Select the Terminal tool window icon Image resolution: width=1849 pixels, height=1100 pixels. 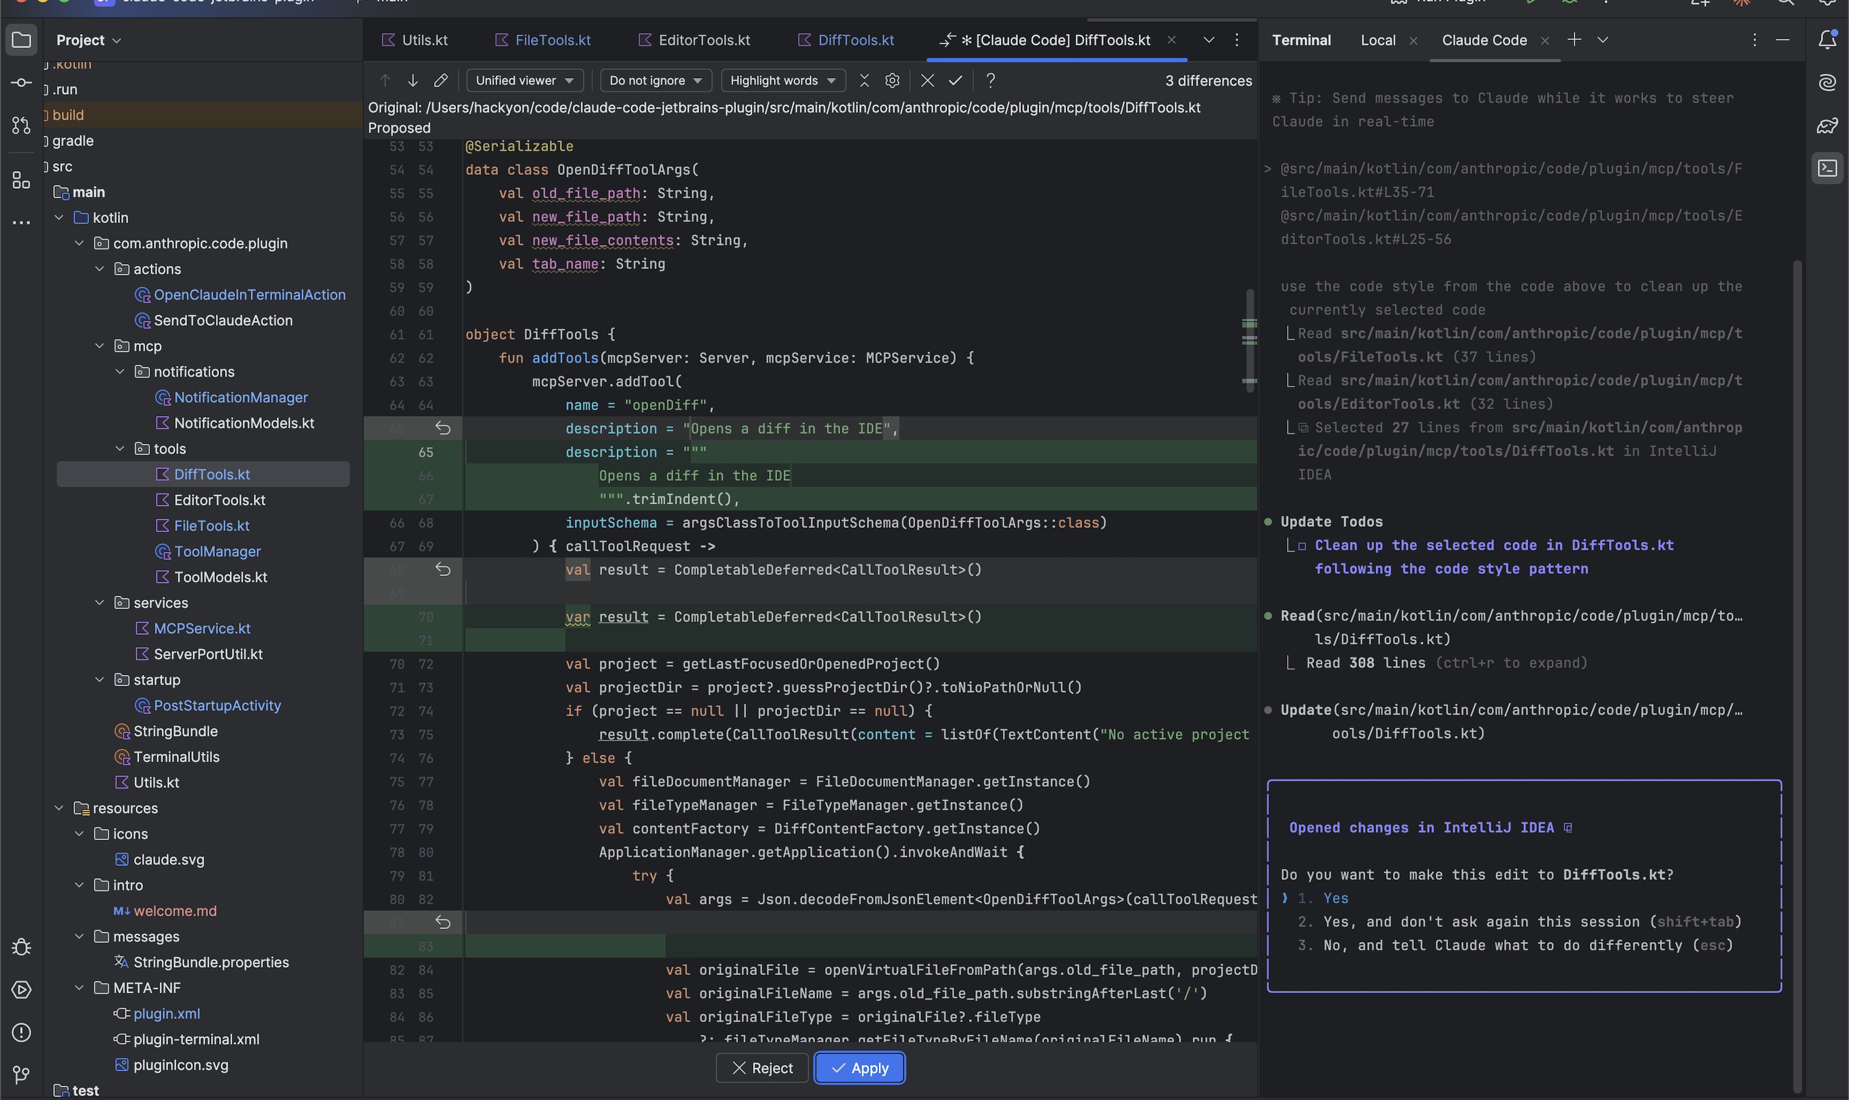(x=1828, y=168)
